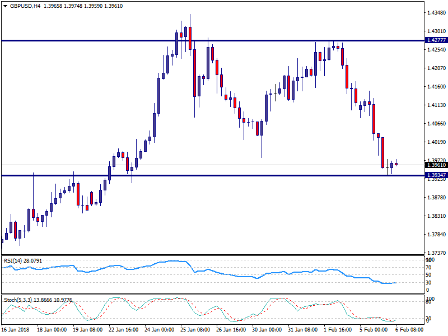448x336 pixels.
Task: Click the 30 Jan 00:00 time label
Action: [265, 330]
